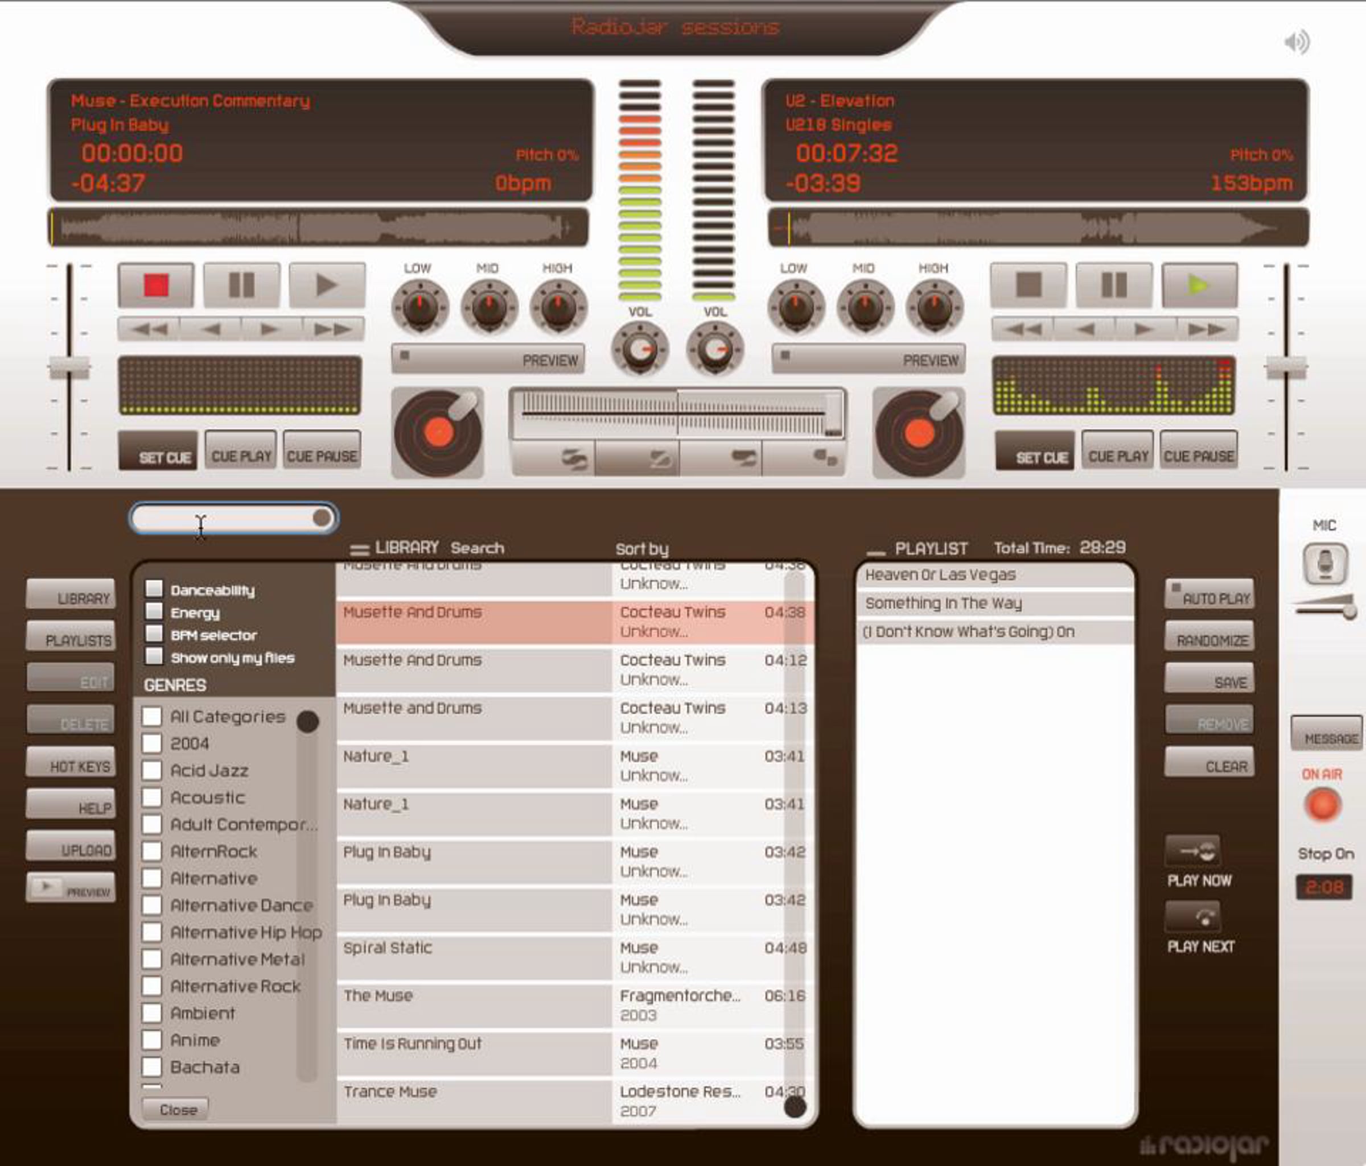
Task: Click the left turntable vinyl icon
Action: coord(438,433)
